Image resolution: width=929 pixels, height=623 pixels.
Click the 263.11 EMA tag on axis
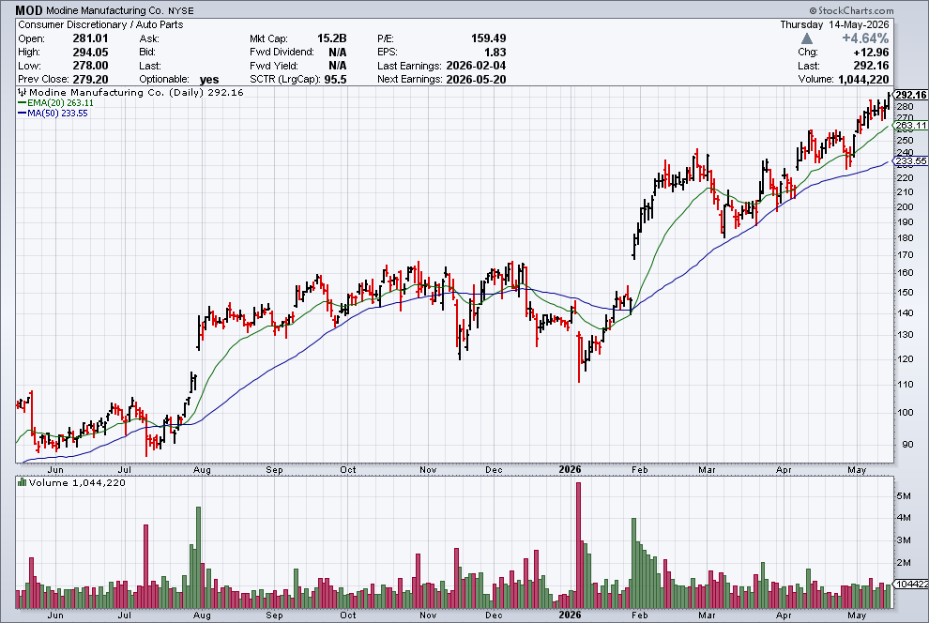coord(910,126)
